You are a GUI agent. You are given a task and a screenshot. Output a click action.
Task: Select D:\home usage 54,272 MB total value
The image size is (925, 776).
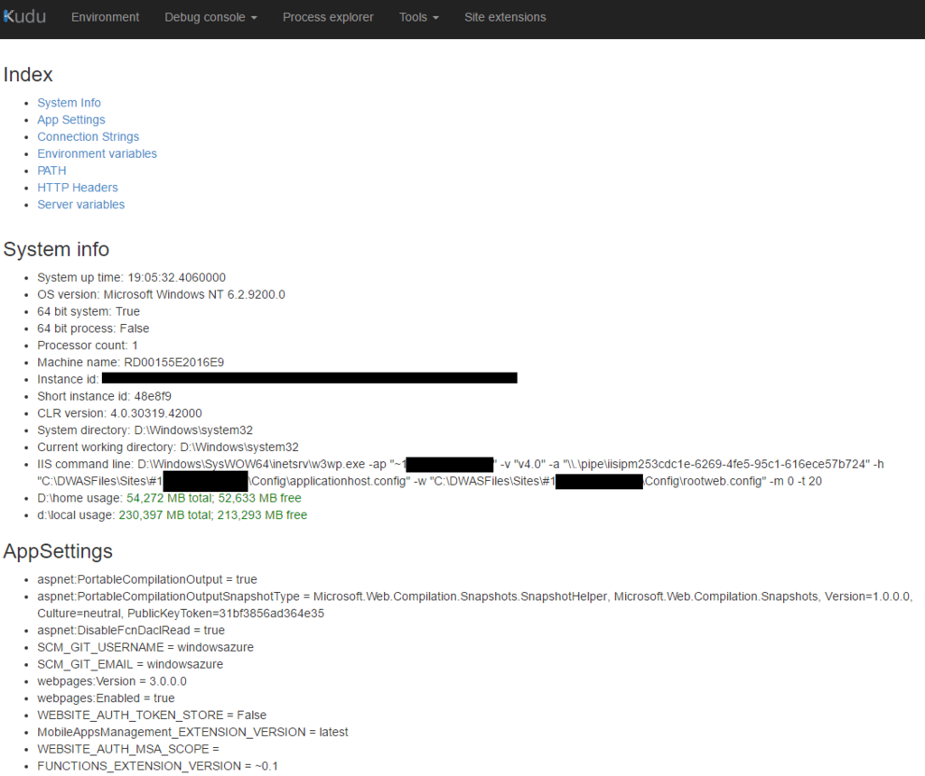coord(213,498)
